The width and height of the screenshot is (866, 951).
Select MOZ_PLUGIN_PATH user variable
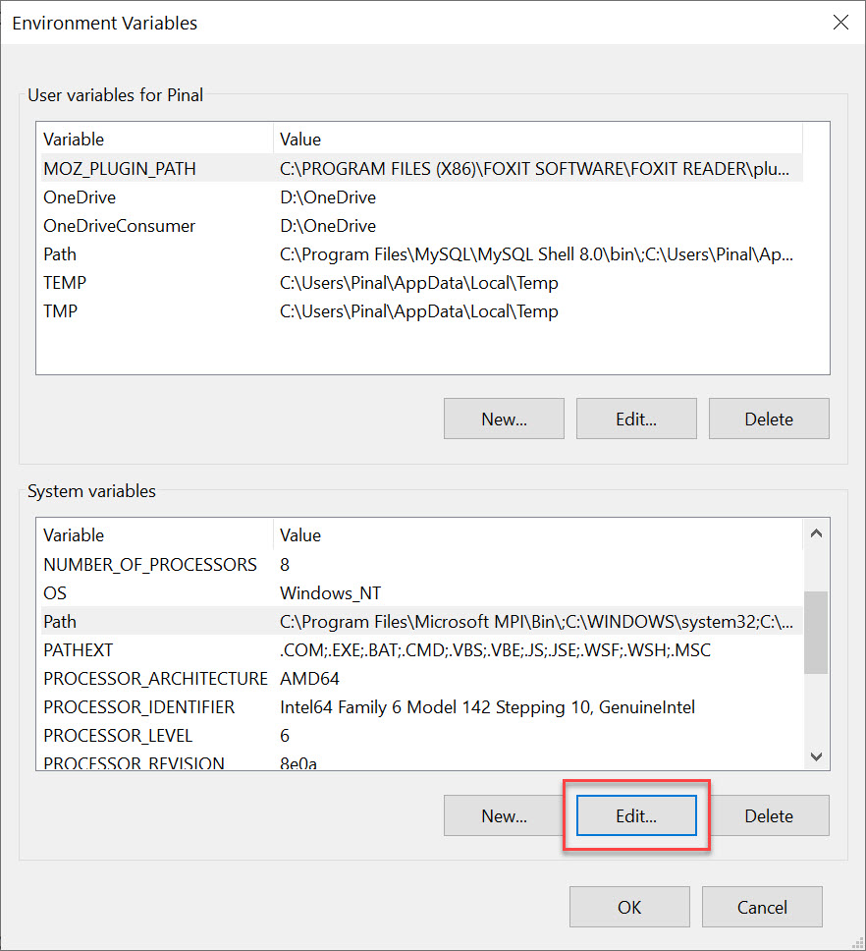coord(422,168)
